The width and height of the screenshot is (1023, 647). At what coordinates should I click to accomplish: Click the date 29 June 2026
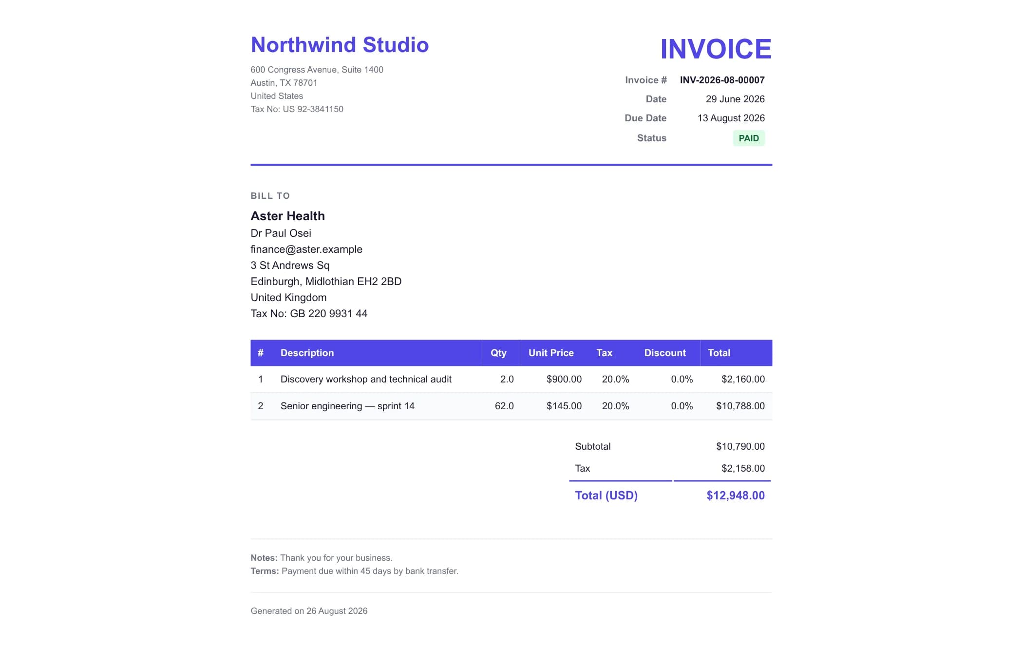tap(735, 99)
